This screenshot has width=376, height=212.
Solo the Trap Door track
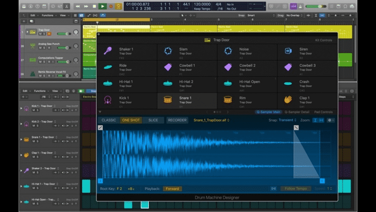pos(44,34)
